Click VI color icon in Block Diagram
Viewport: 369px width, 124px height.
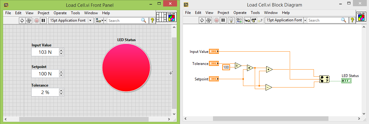pos(361,16)
